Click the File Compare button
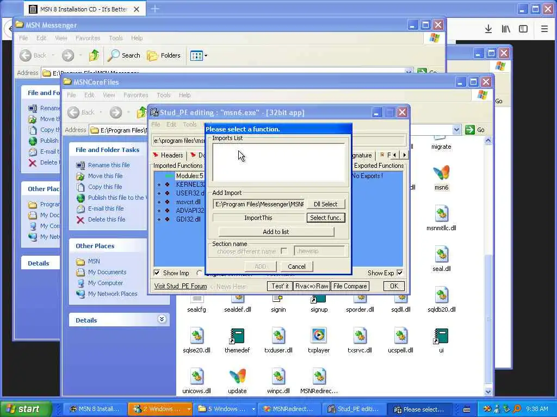 tap(350, 286)
